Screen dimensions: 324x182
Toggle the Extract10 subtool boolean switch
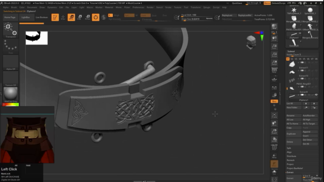coord(302,71)
